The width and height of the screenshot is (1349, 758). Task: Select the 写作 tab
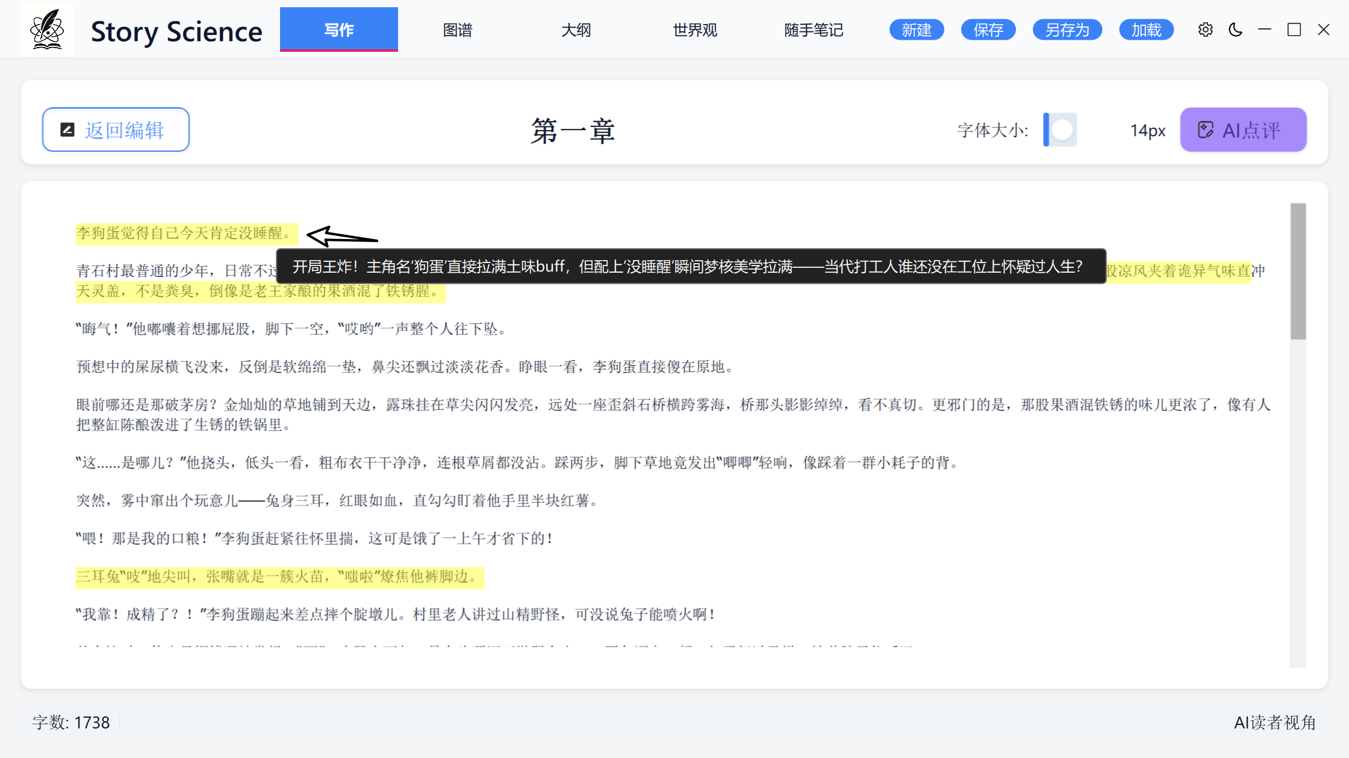[x=338, y=30]
